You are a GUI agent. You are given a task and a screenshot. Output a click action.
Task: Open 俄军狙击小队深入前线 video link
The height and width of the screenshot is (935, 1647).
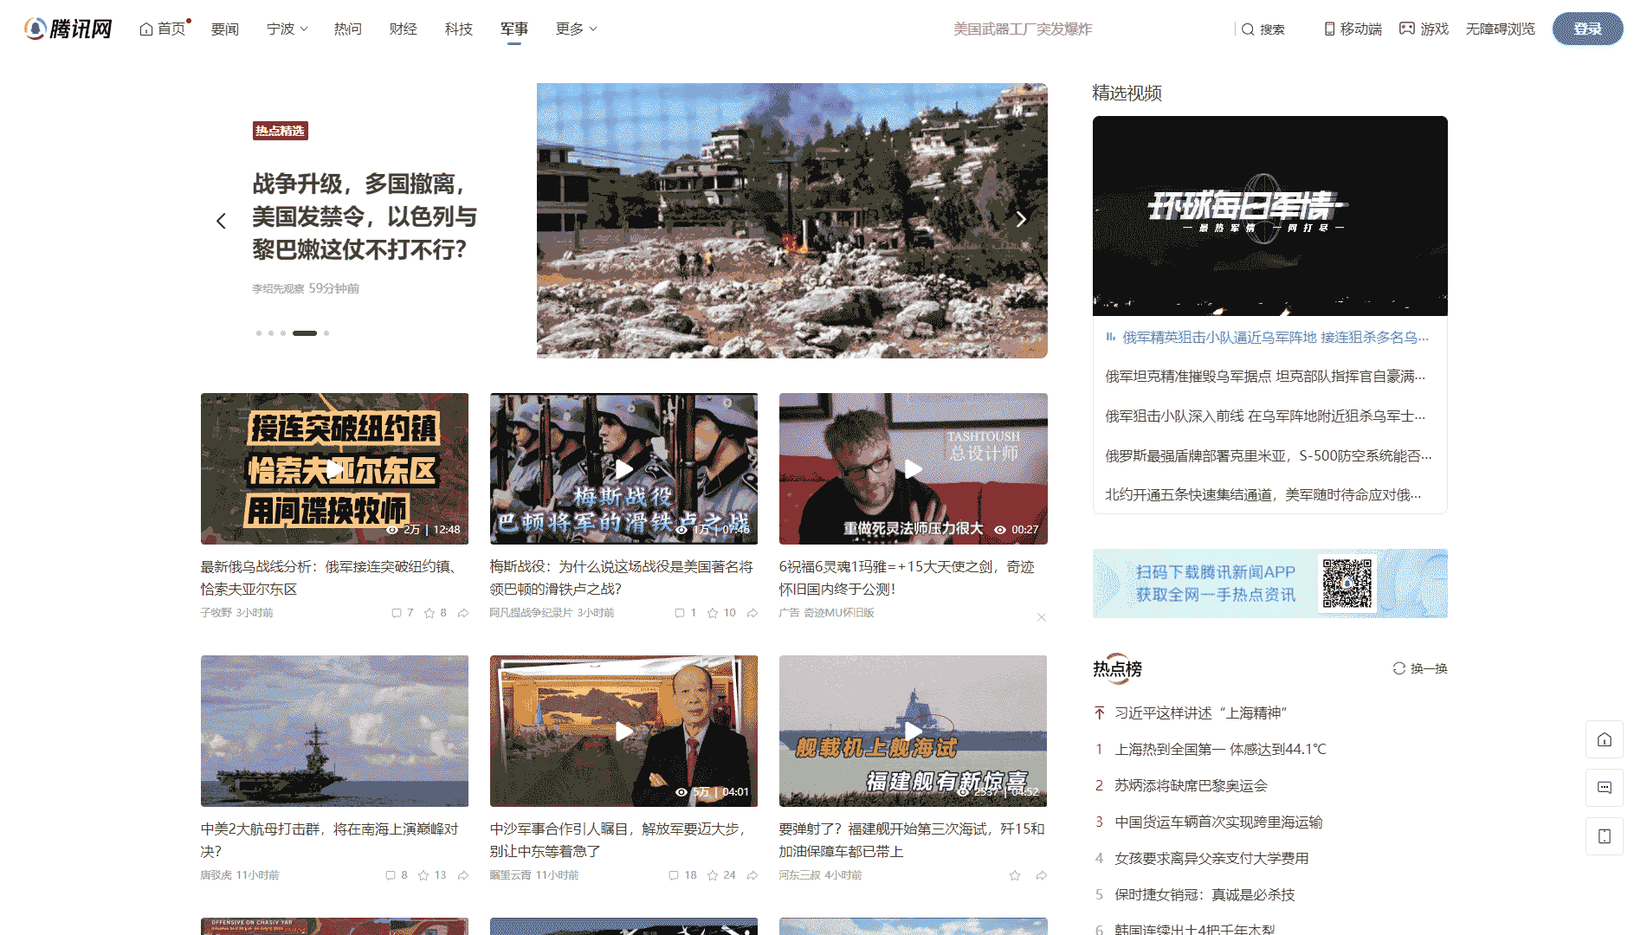[x=1265, y=416]
